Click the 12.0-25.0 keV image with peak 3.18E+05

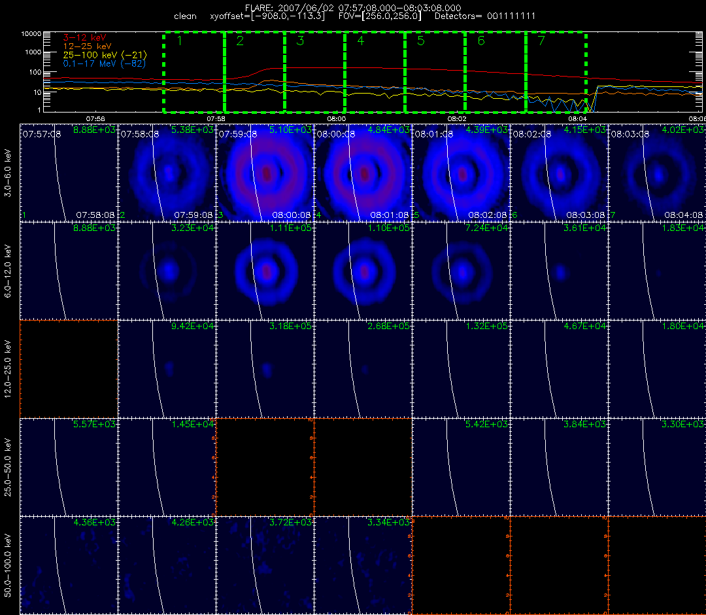coord(265,370)
